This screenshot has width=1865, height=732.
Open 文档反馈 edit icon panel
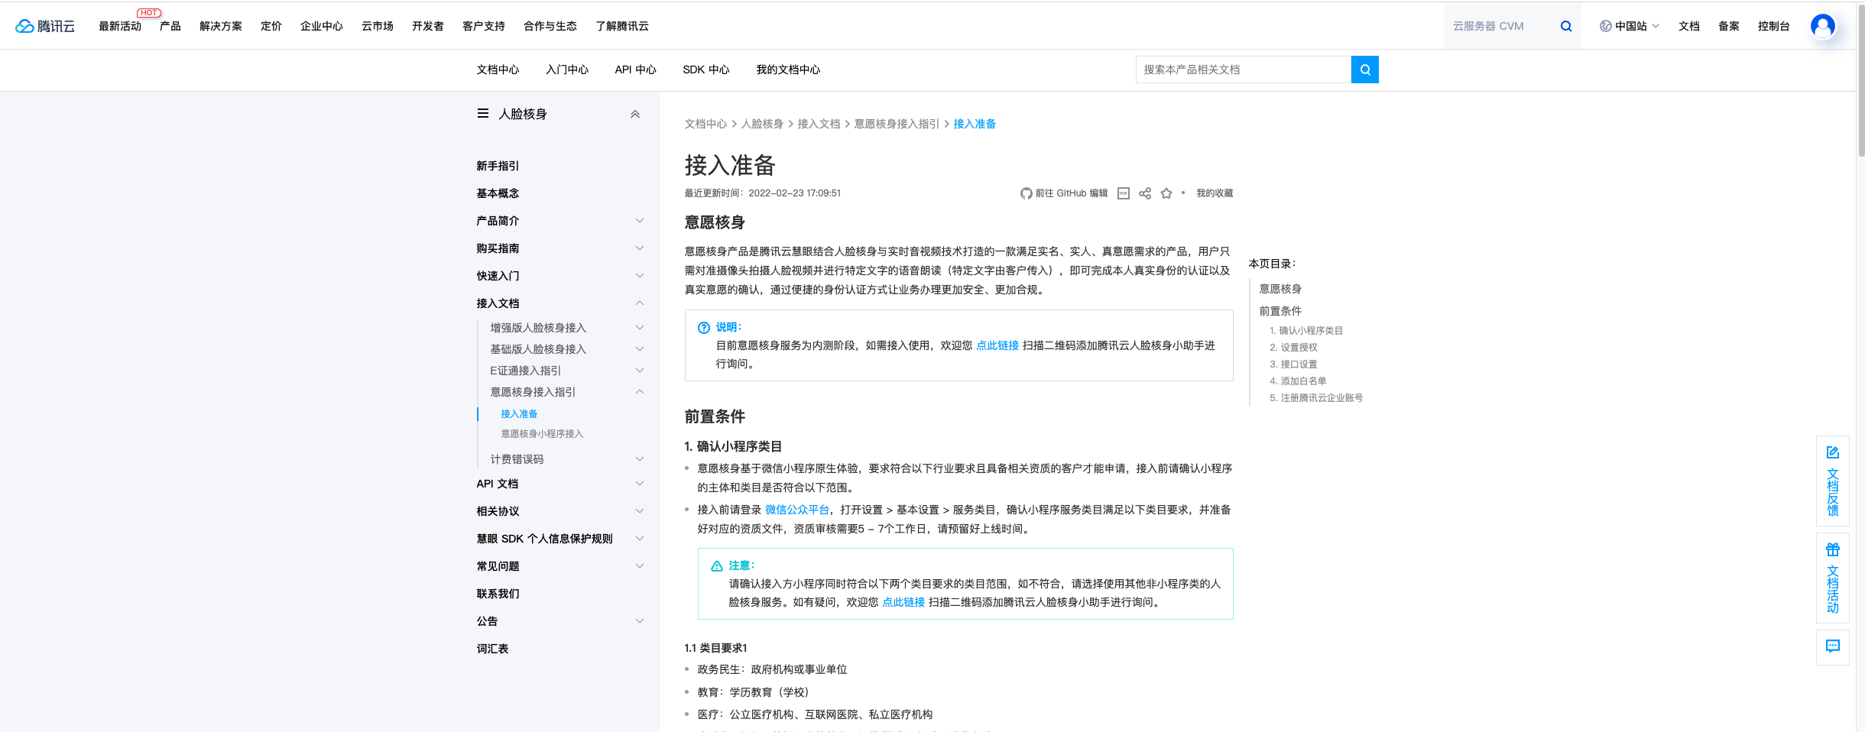[x=1832, y=481]
